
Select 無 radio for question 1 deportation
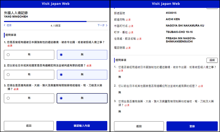pos(82,55)
